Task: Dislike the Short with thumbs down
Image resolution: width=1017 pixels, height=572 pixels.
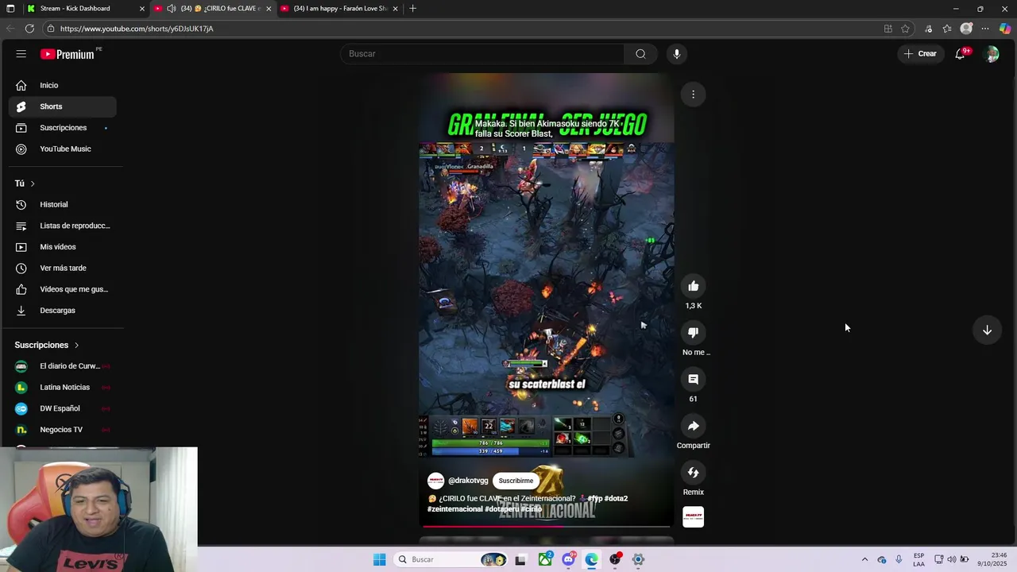Action: pos(693,333)
